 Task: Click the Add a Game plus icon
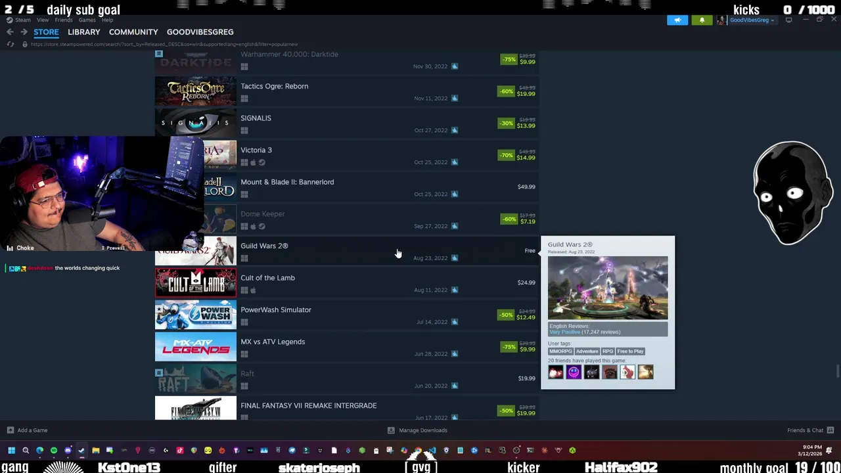coord(10,430)
